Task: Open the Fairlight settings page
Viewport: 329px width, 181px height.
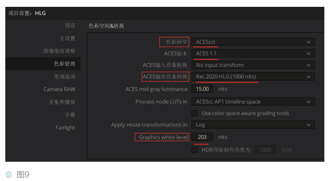Action: 65,128
